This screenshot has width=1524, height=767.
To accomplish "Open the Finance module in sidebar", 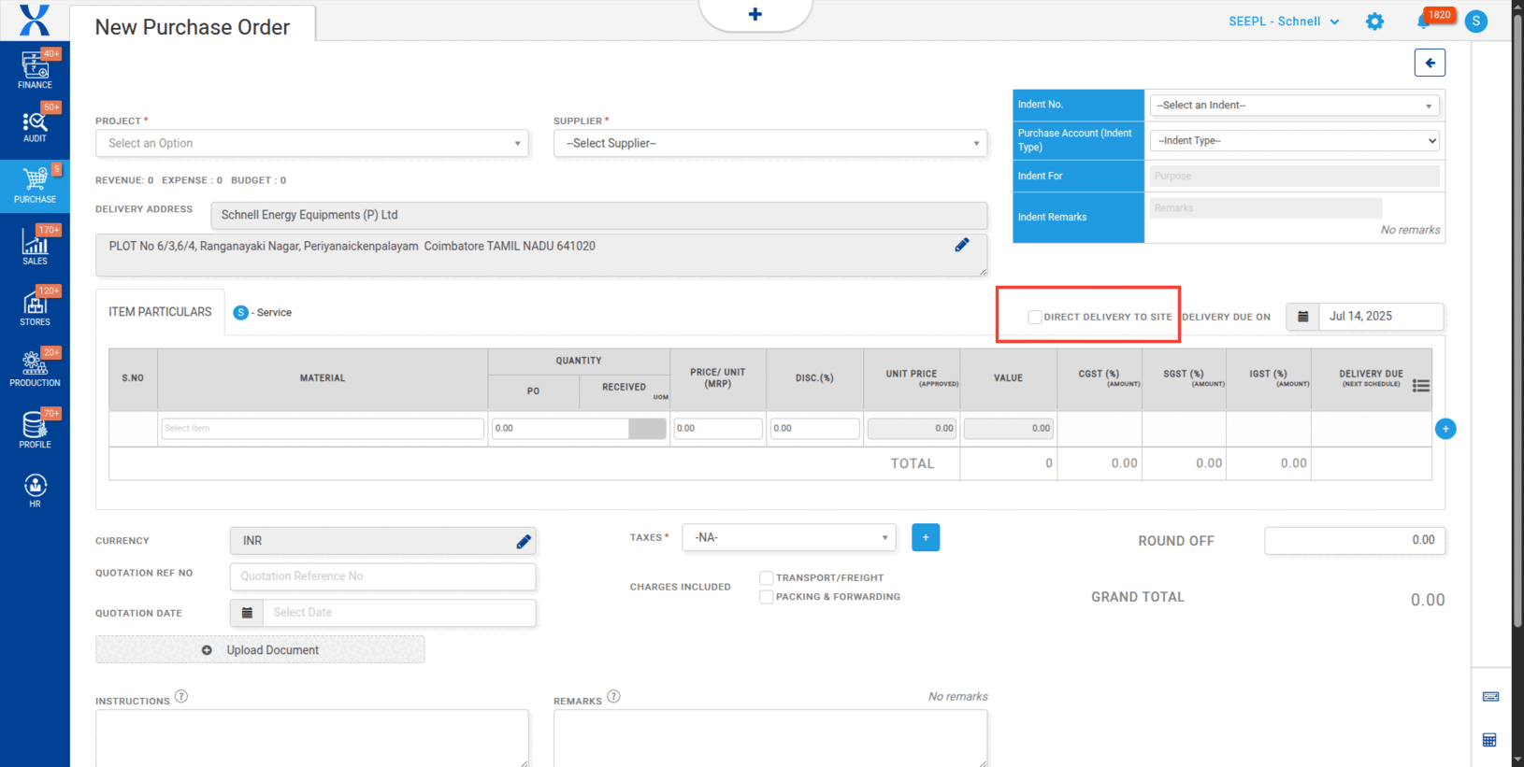I will 35,69.
